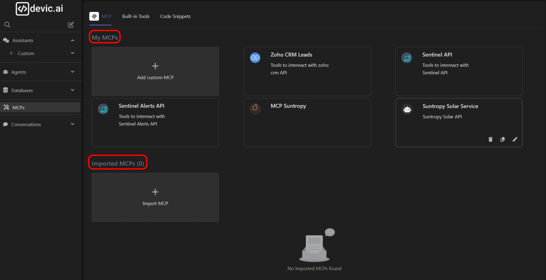Open Conversations in the sidebar

tap(26, 124)
